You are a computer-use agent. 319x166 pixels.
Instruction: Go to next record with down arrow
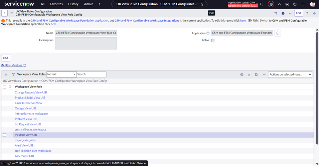pyautogui.click(x=314, y=13)
